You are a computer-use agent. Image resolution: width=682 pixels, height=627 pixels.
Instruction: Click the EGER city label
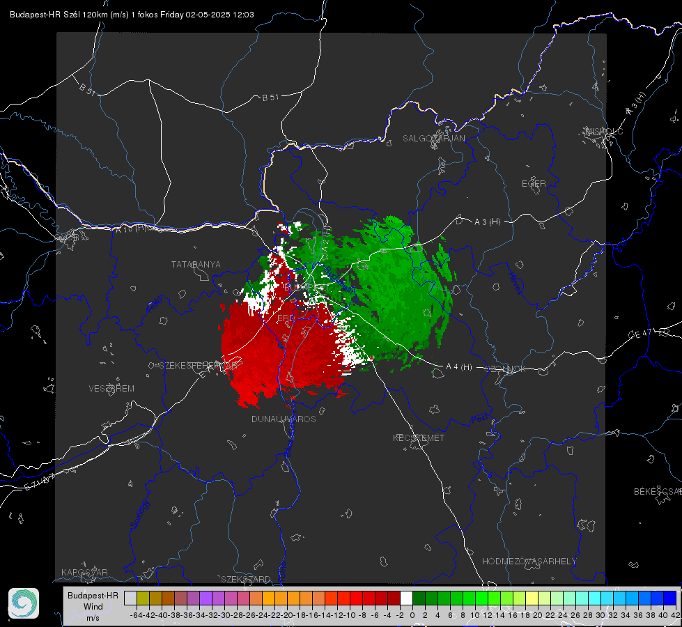pos(534,184)
